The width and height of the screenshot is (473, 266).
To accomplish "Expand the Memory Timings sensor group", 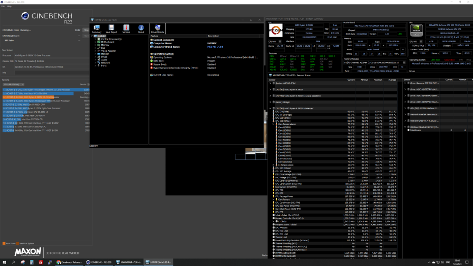I will (x=270, y=102).
